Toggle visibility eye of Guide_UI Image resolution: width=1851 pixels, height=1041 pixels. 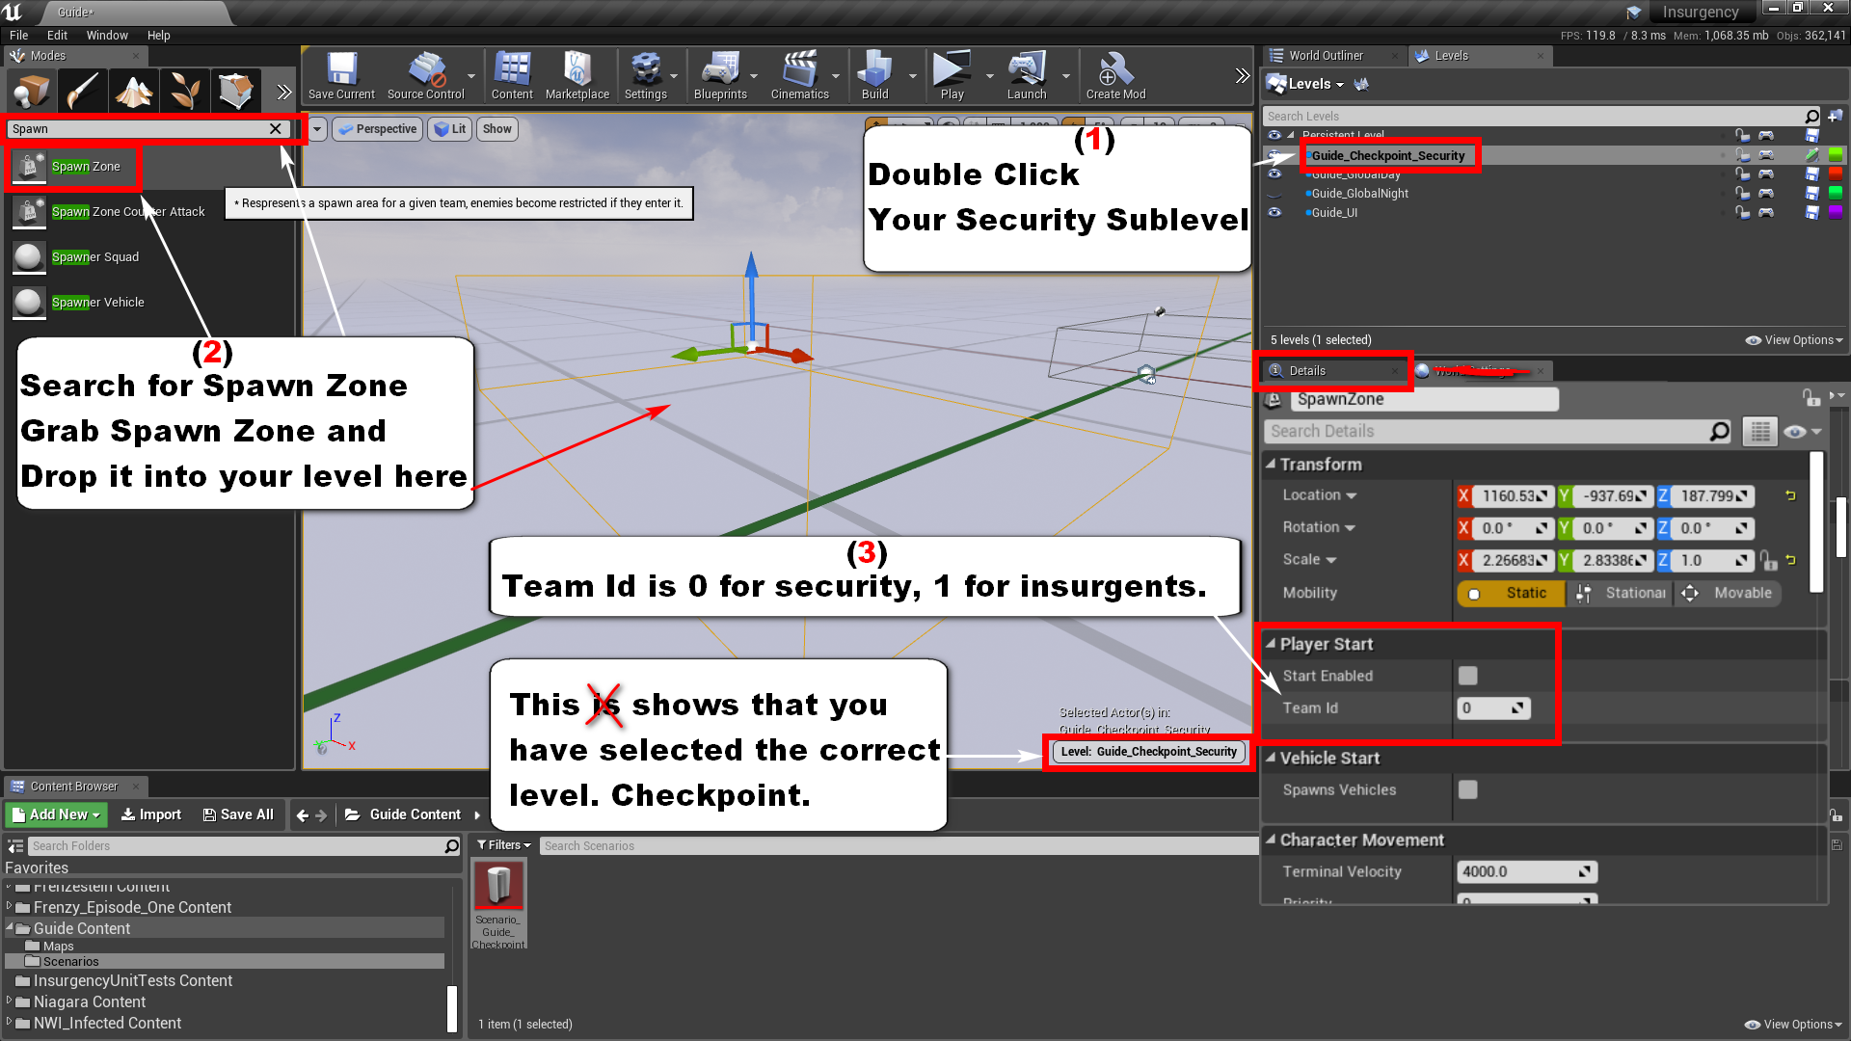point(1274,213)
